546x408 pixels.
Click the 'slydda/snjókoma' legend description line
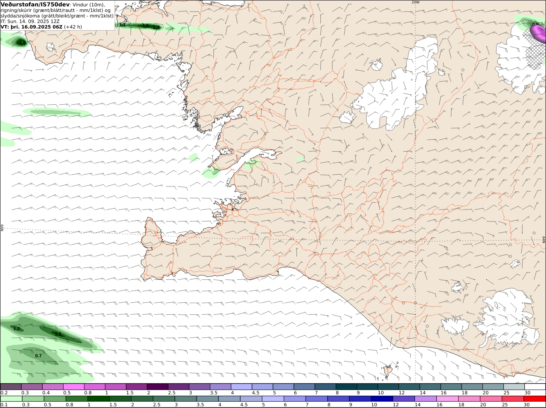coord(57,16)
